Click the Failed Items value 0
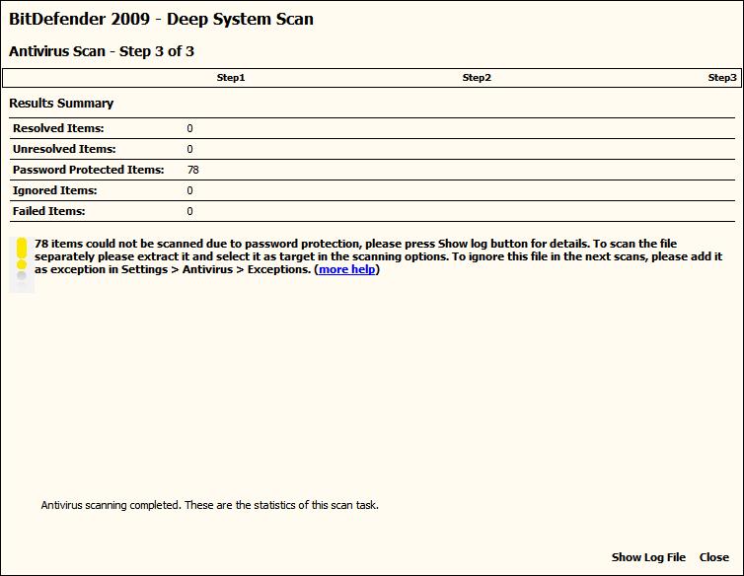The image size is (744, 576). (189, 212)
